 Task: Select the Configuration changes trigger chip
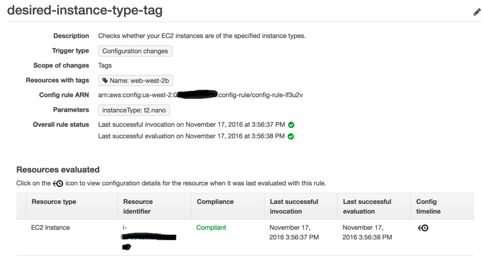(x=135, y=51)
